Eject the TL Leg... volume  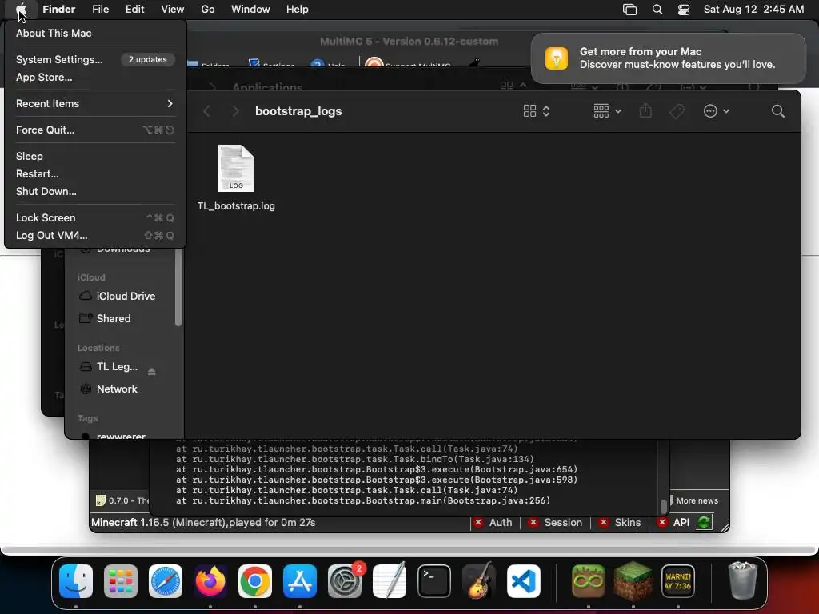point(151,371)
